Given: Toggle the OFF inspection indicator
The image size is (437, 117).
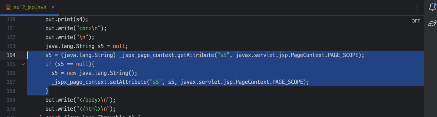Looking at the screenshot, I should coord(416,21).
